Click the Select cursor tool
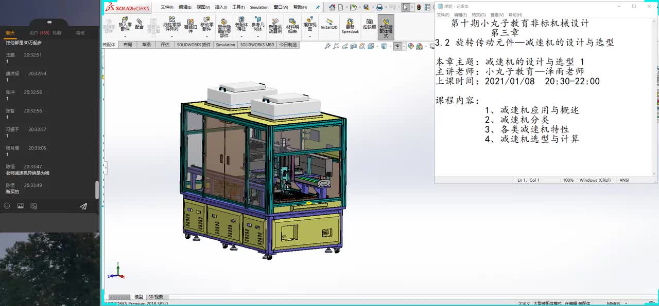 coord(406,7)
